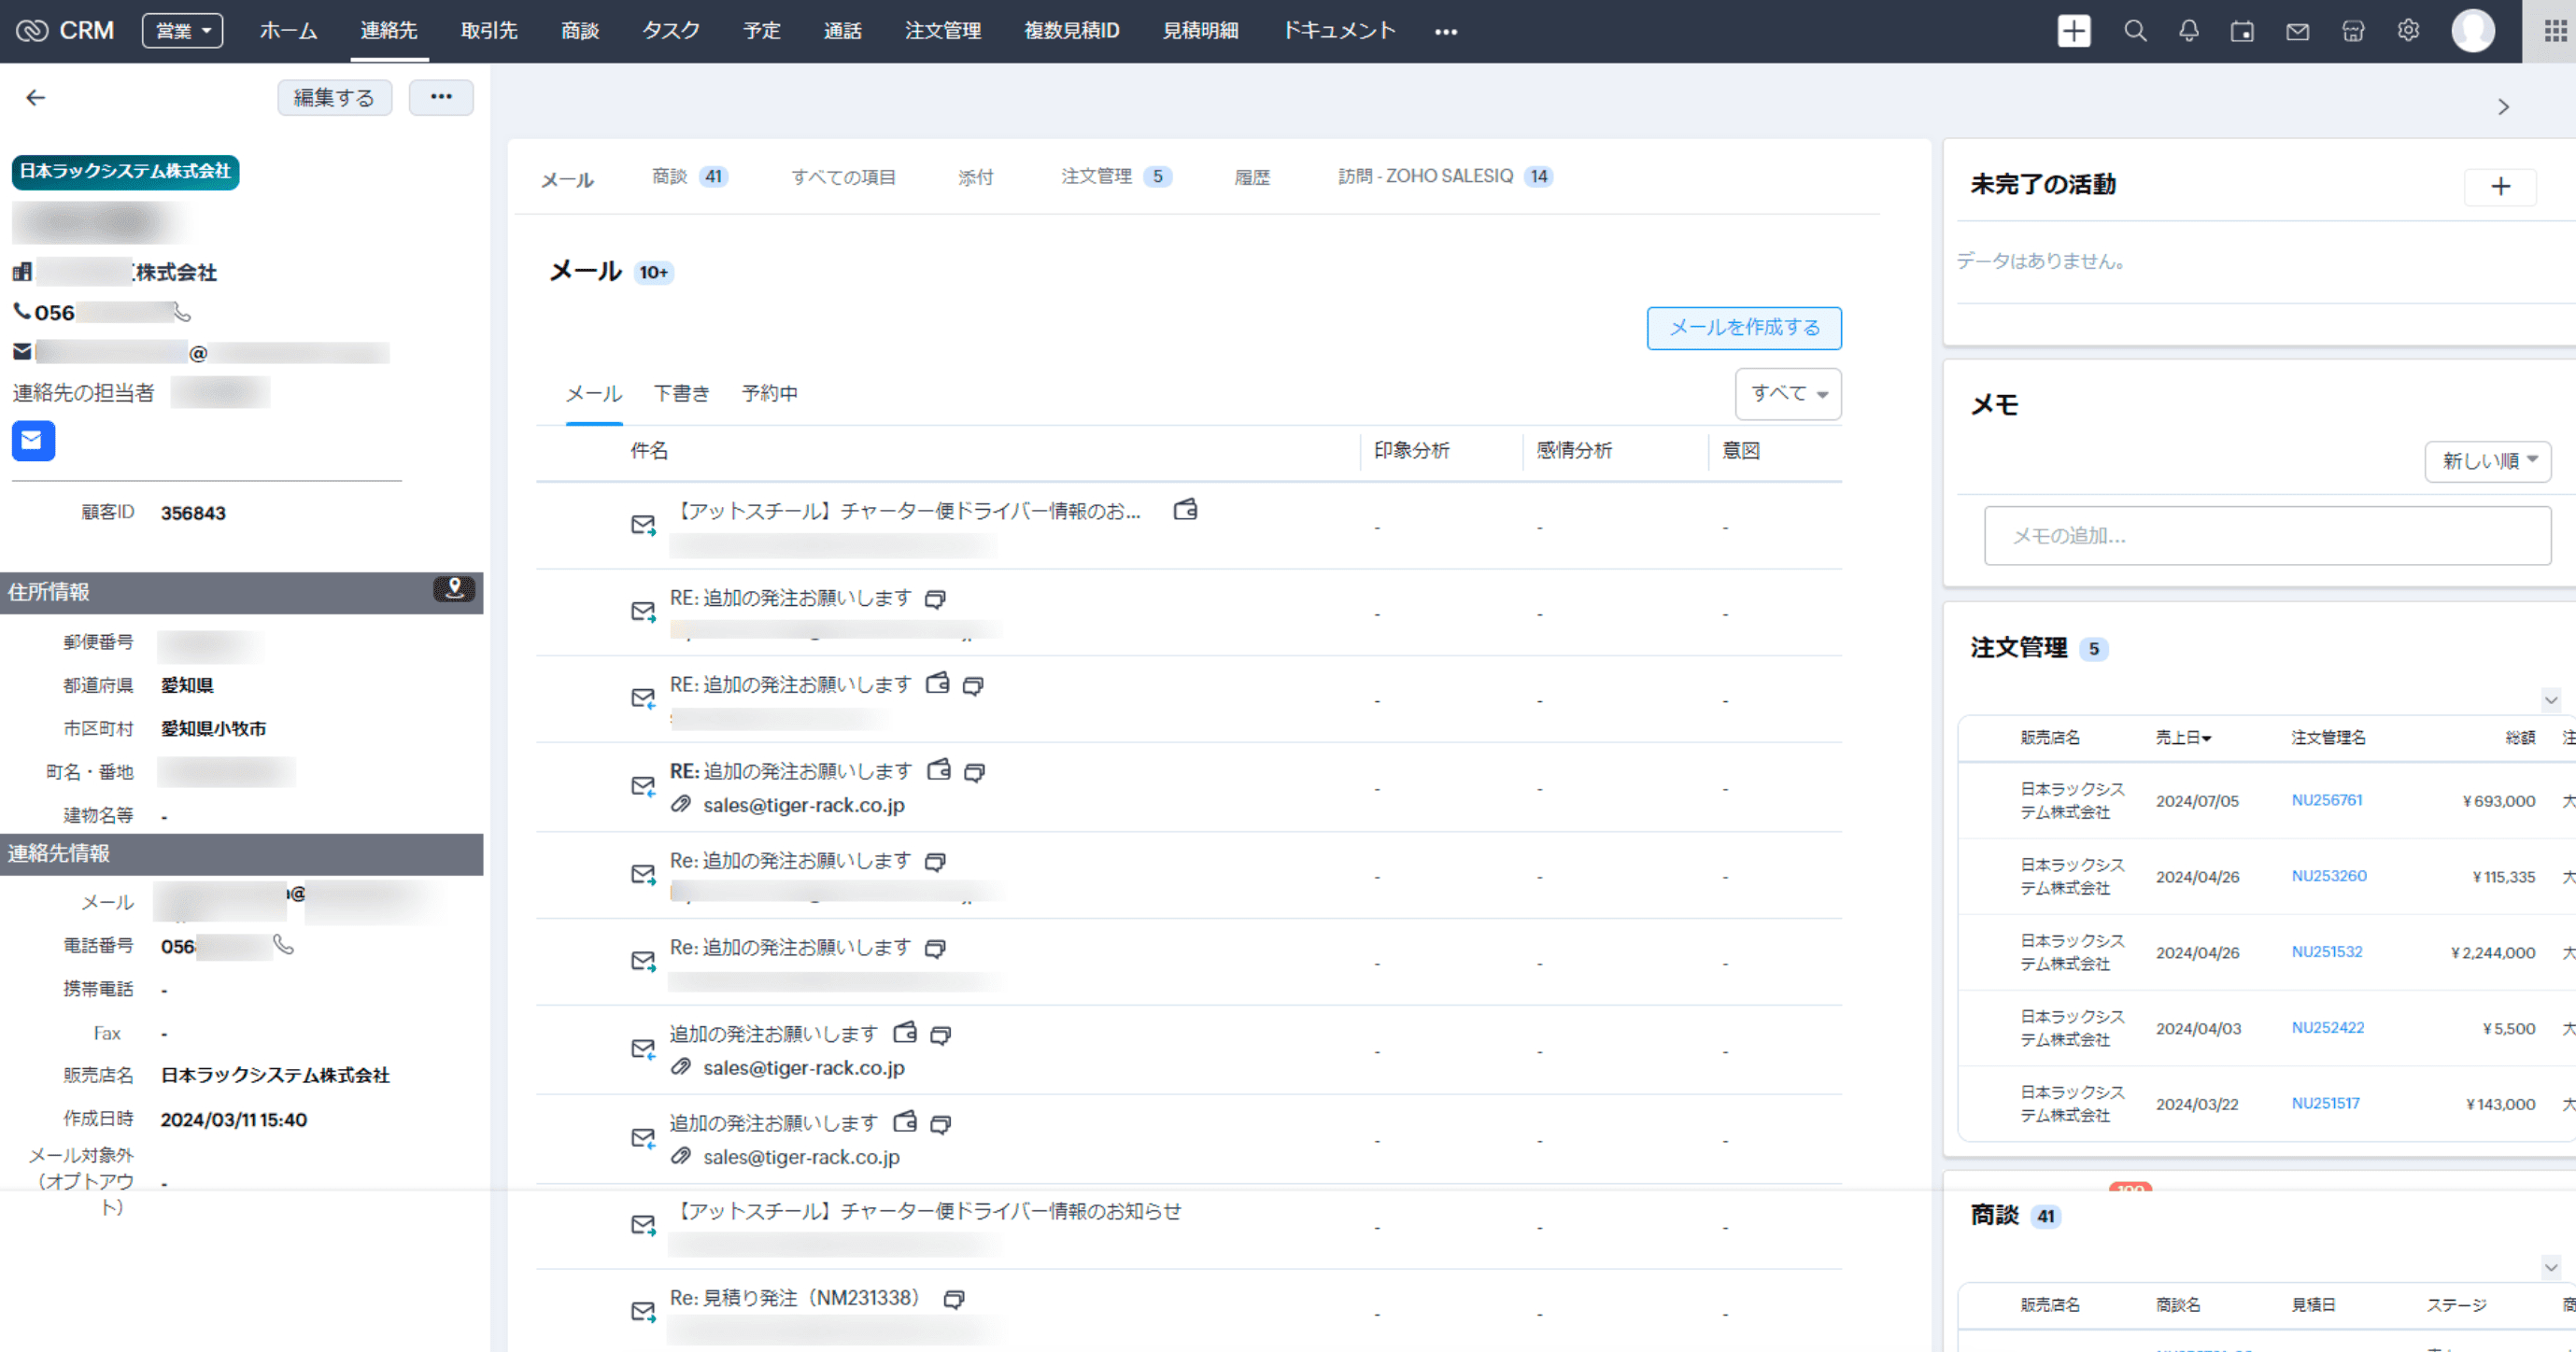Click the back arrow on contact page
This screenshot has height=1352, width=2576.
click(36, 97)
